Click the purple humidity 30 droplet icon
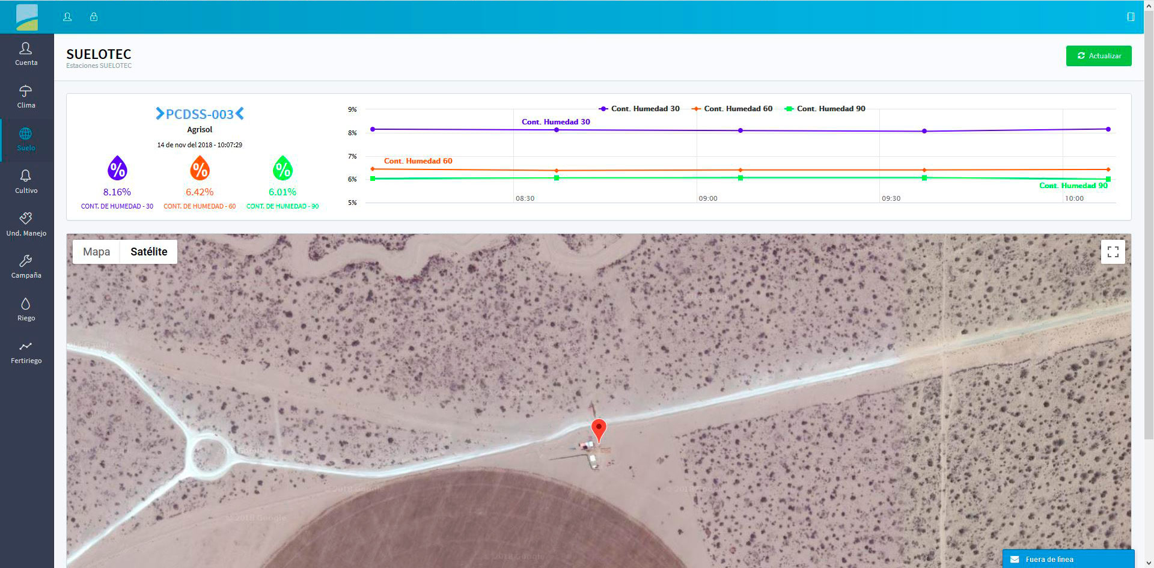1154x568 pixels. click(117, 168)
